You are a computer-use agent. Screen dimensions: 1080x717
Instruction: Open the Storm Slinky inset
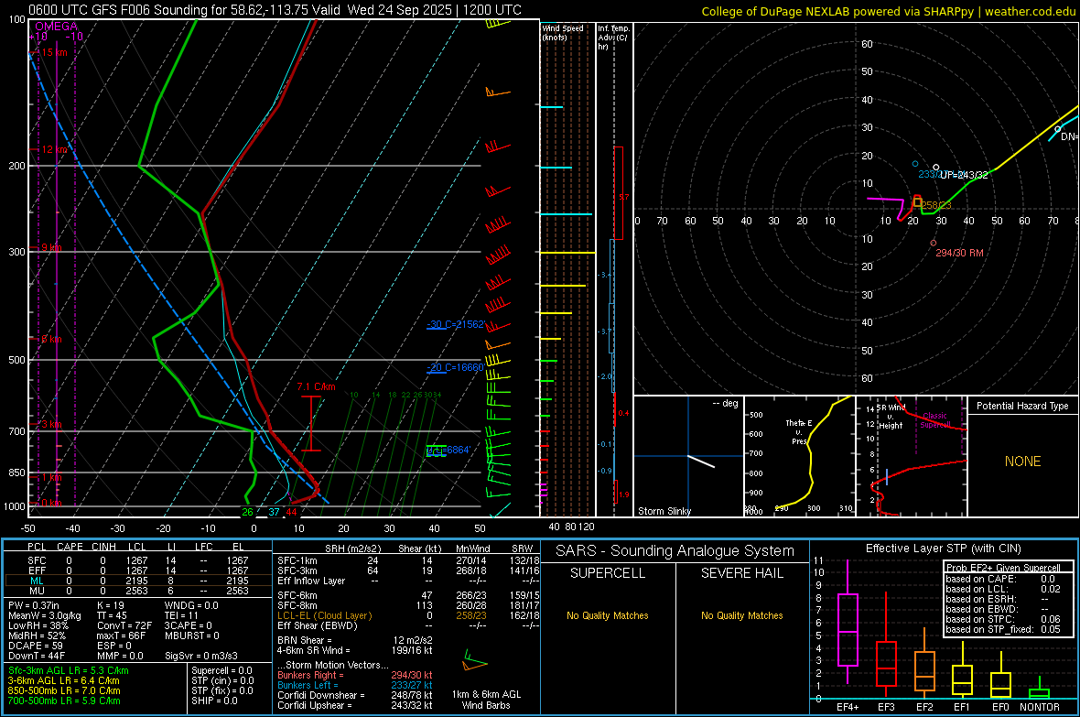click(688, 456)
